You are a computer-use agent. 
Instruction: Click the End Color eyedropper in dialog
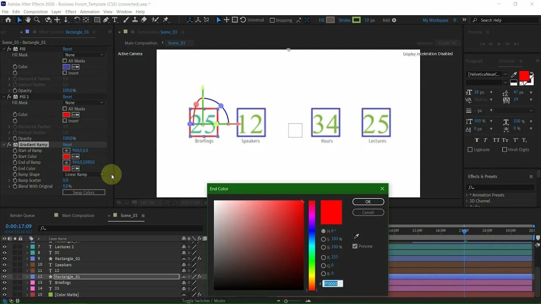click(356, 236)
